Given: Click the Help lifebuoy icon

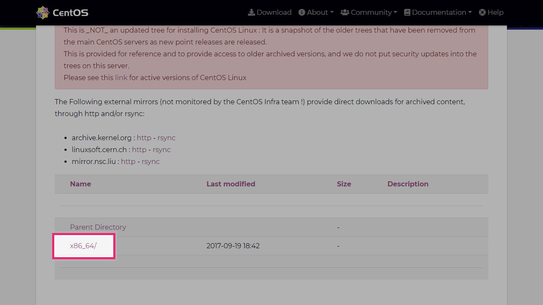Looking at the screenshot, I should coord(482,12).
